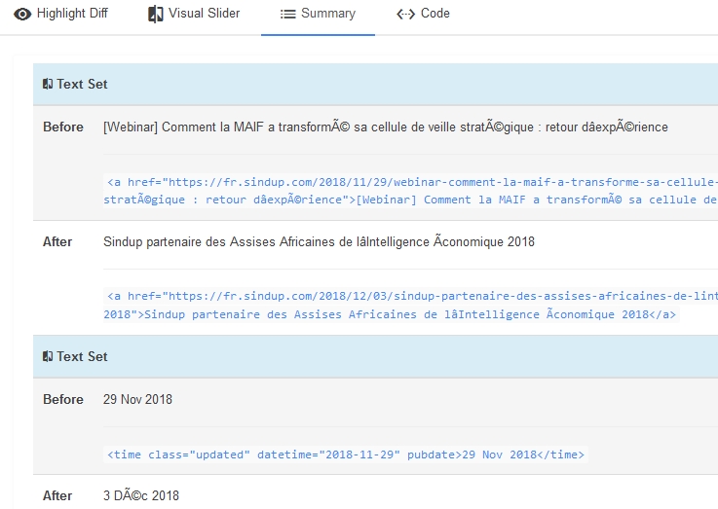
Task: Click the icon in the first Text Set header
Action: [48, 84]
